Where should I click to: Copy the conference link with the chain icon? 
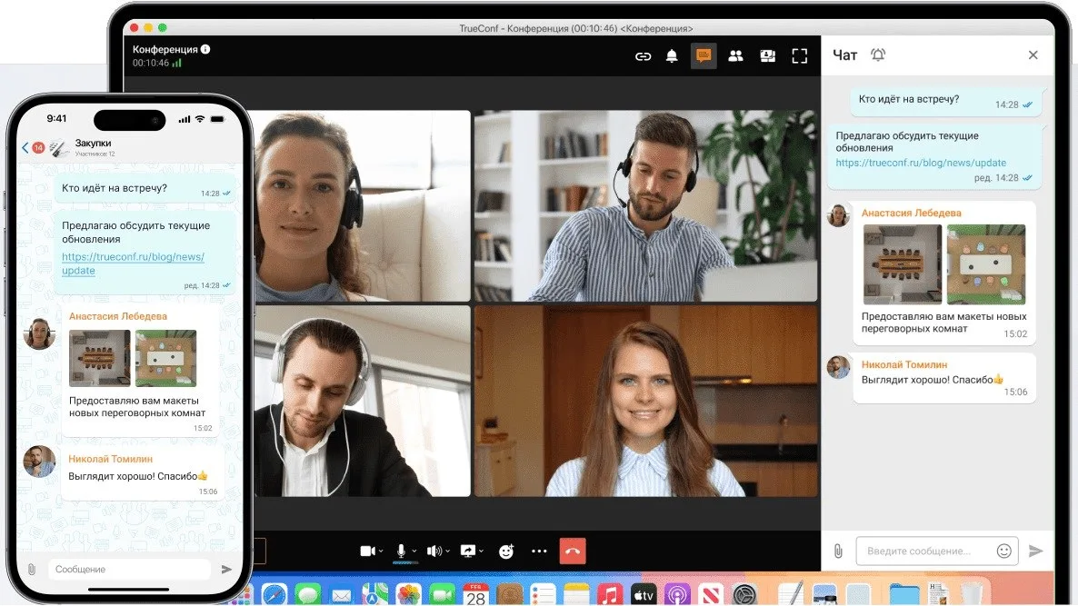click(643, 56)
